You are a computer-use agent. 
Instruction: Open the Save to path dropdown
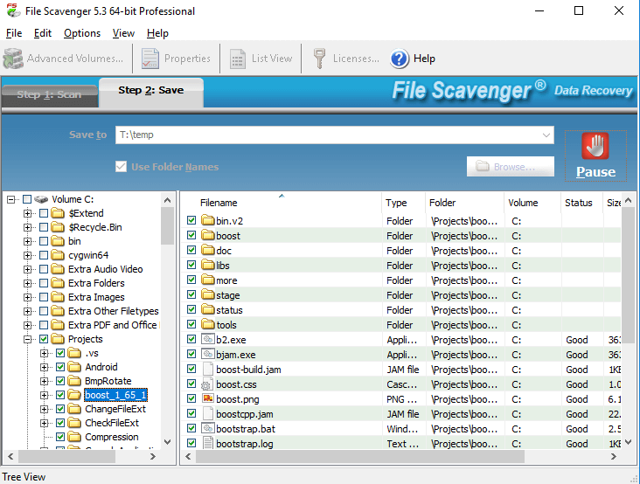[x=546, y=135]
